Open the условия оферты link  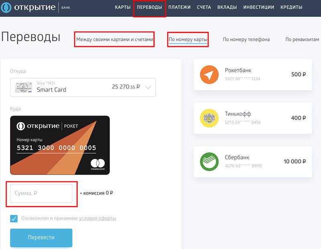[x=98, y=218]
